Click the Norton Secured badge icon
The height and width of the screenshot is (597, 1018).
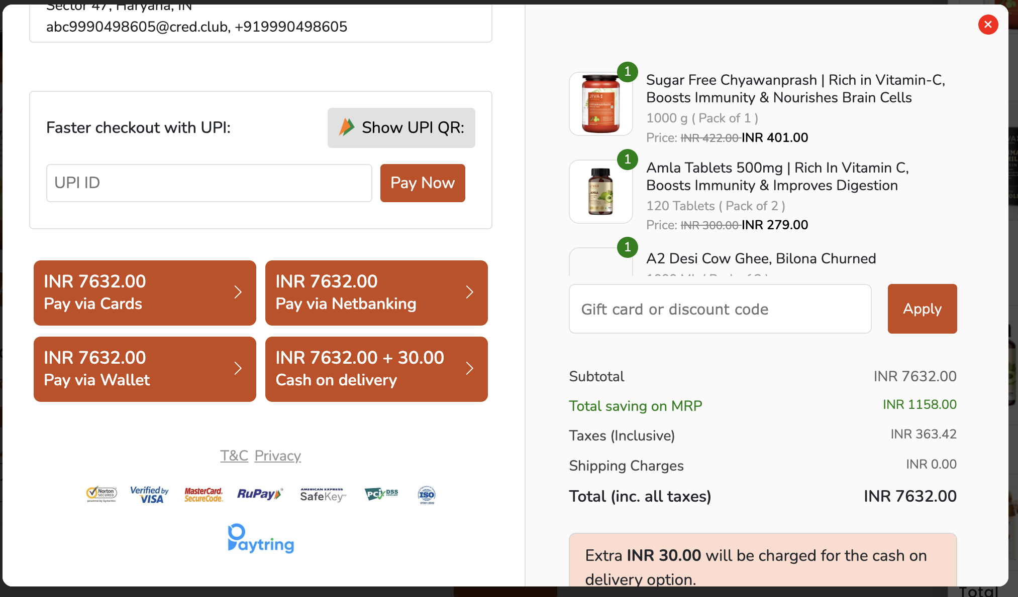click(x=101, y=494)
